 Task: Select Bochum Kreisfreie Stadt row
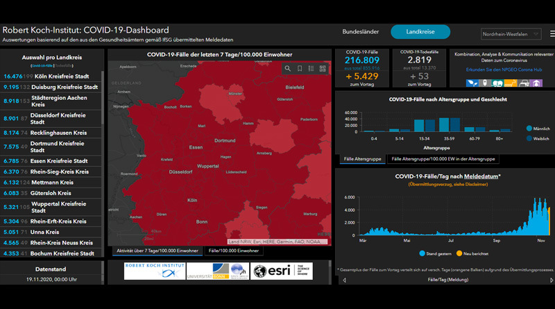pos(51,253)
